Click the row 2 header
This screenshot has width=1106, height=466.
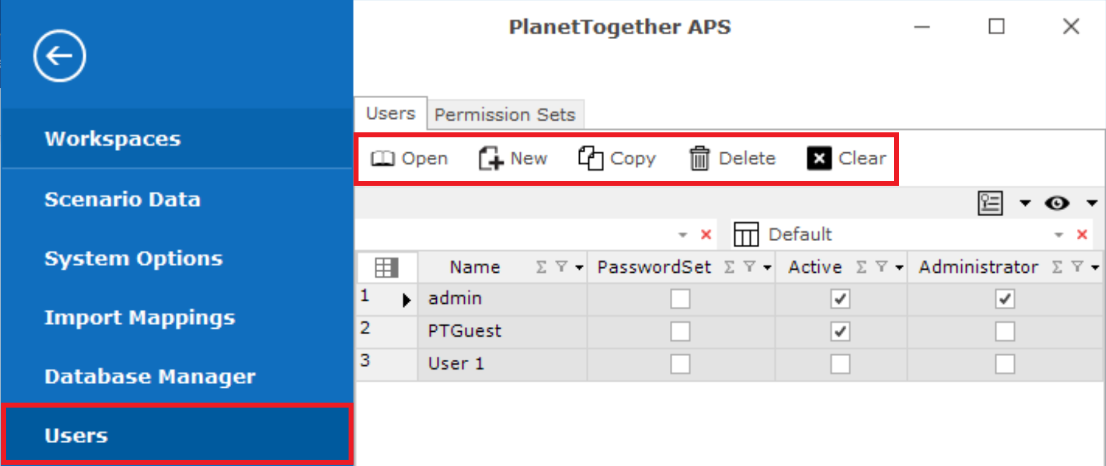coord(386,331)
